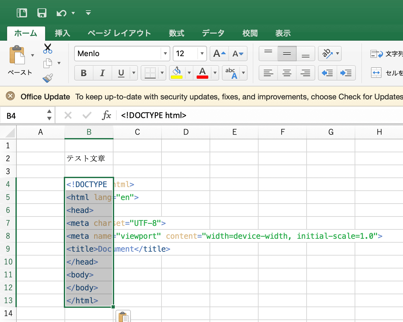403x322 pixels.
Task: Switch to the 校閲 tab
Action: coord(250,33)
